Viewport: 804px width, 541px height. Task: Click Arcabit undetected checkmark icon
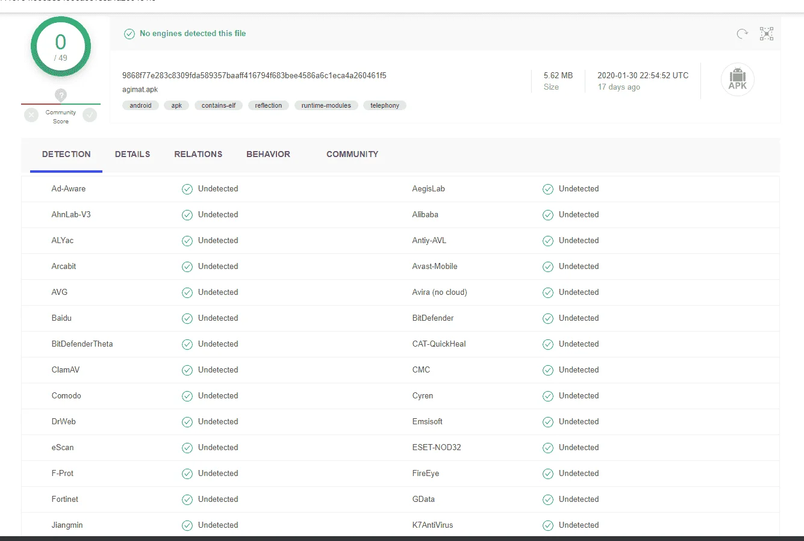tap(187, 267)
